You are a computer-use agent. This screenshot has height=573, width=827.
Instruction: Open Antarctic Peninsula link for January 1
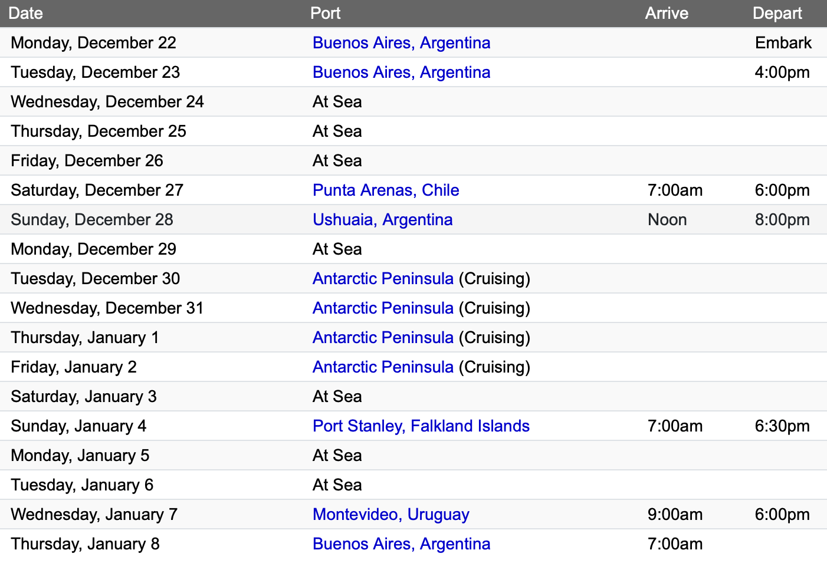point(383,337)
